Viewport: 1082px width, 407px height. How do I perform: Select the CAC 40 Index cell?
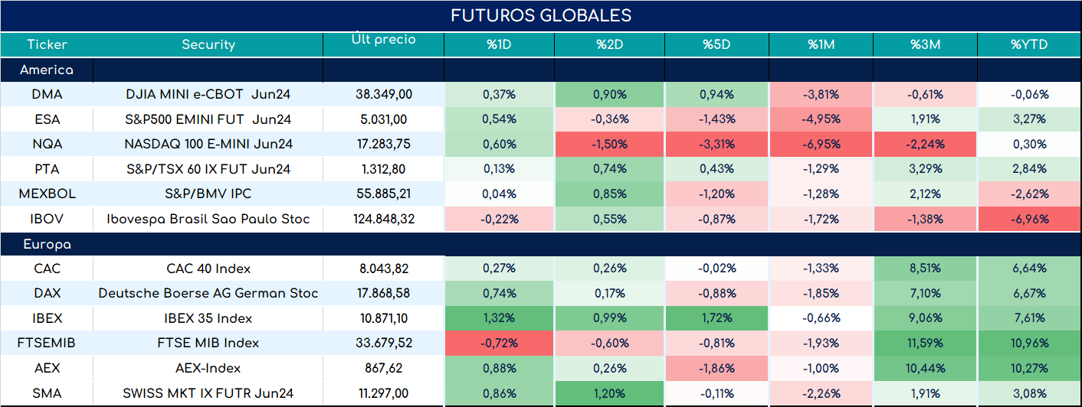208,269
